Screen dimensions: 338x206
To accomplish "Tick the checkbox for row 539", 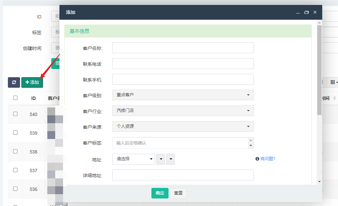I will 15,133.
